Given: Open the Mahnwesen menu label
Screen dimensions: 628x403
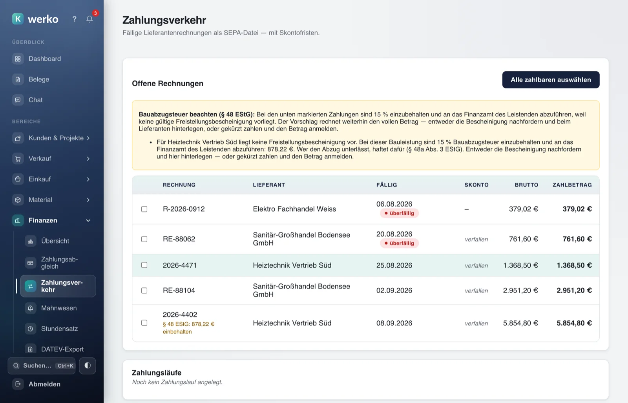Looking at the screenshot, I should [59, 308].
